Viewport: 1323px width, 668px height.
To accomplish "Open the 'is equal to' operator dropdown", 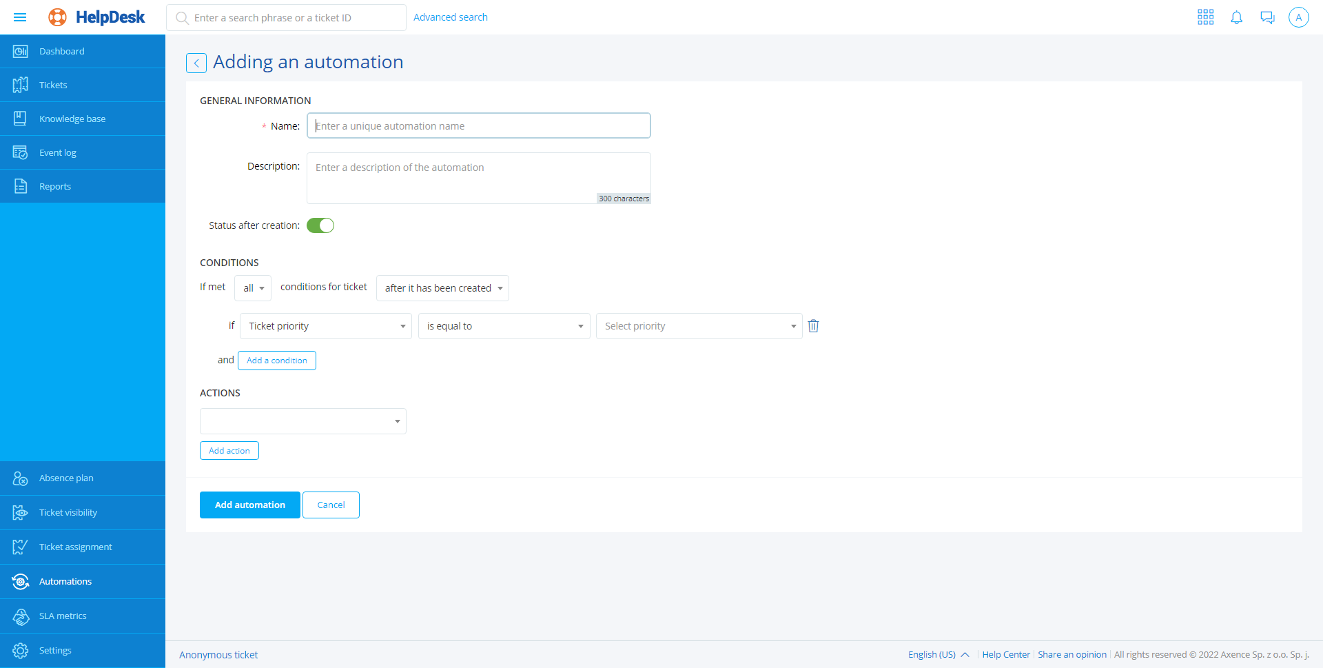I will tap(504, 326).
